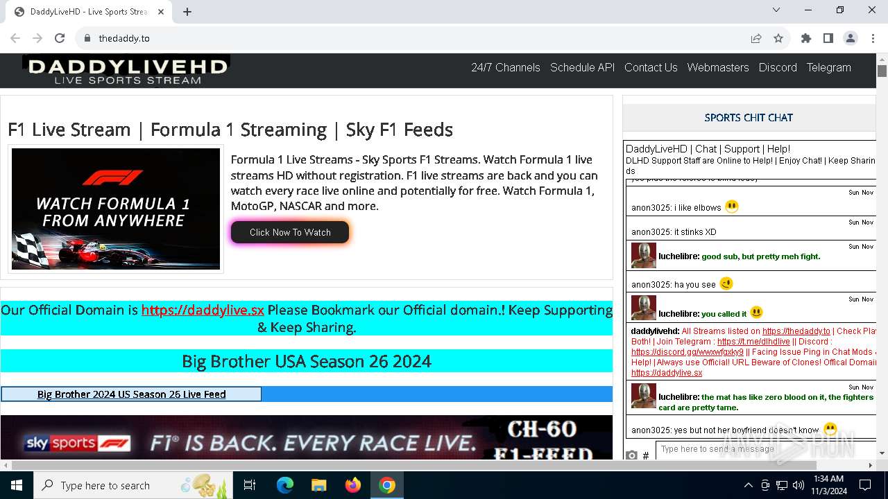The height and width of the screenshot is (499, 888).
Task: Share this page via the share icon
Action: [756, 38]
